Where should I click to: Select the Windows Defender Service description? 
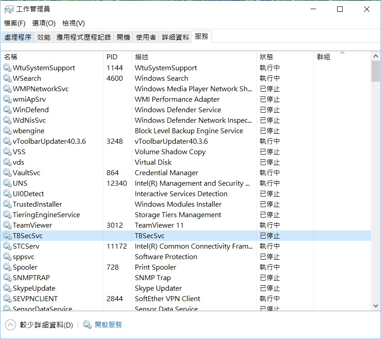point(178,110)
